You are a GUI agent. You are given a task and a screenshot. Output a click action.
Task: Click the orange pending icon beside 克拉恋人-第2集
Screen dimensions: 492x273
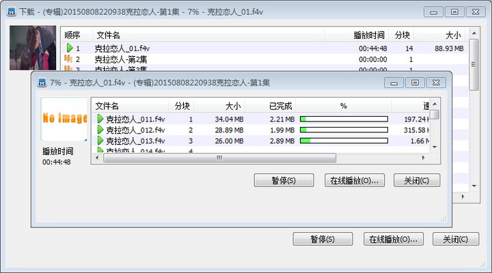pos(68,59)
